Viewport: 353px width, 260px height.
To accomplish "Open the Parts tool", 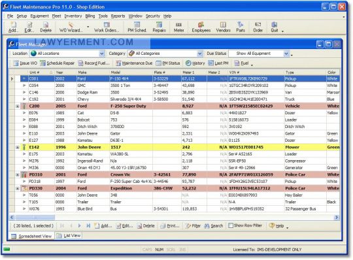I will [x=241, y=27].
